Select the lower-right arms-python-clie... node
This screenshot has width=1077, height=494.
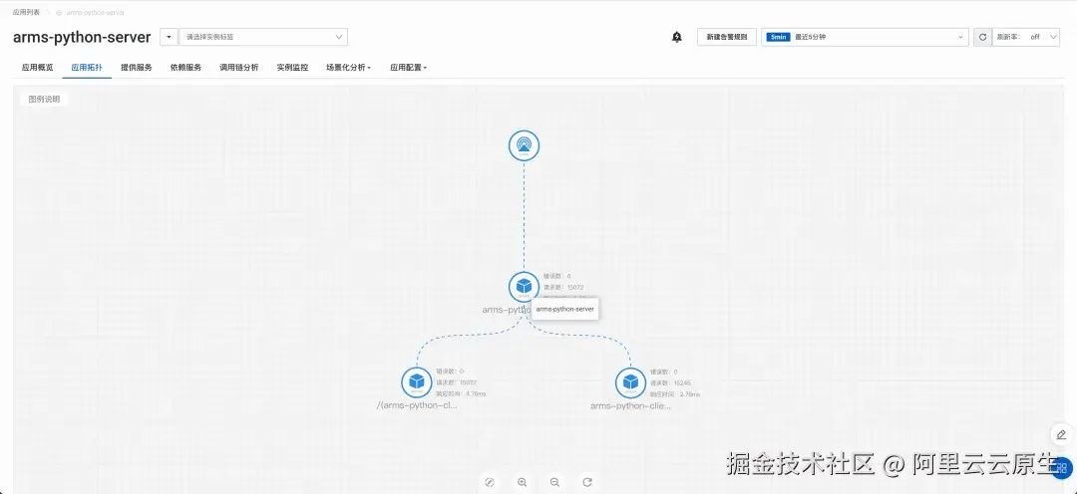coord(630,382)
